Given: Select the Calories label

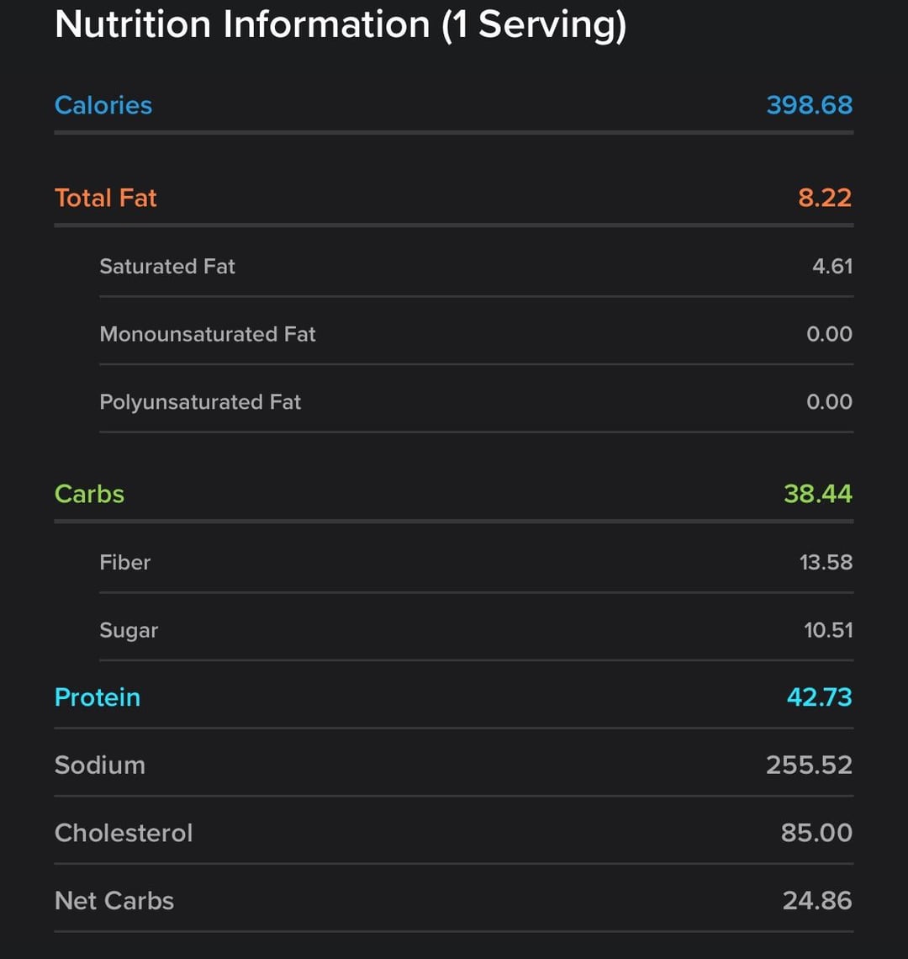Looking at the screenshot, I should click(x=103, y=105).
